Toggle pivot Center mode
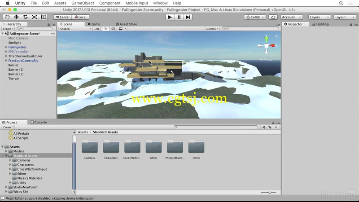359x202 pixels. click(62, 17)
